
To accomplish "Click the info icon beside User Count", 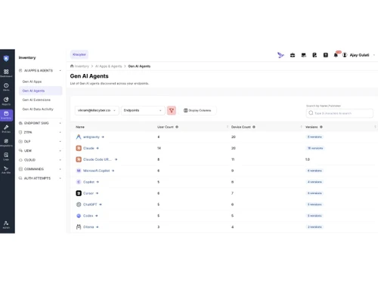I will [177, 127].
